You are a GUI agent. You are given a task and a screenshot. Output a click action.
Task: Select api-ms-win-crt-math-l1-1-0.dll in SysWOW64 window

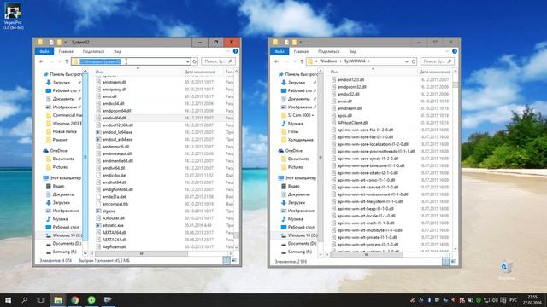click(x=366, y=223)
